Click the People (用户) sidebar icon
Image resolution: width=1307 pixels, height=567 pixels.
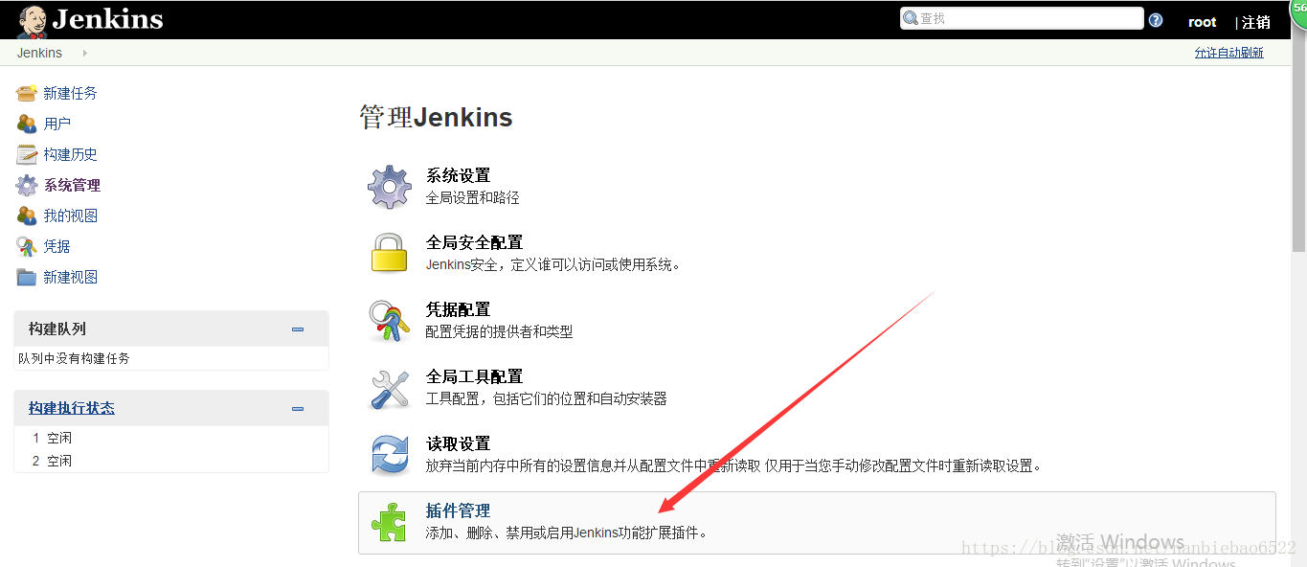27,124
